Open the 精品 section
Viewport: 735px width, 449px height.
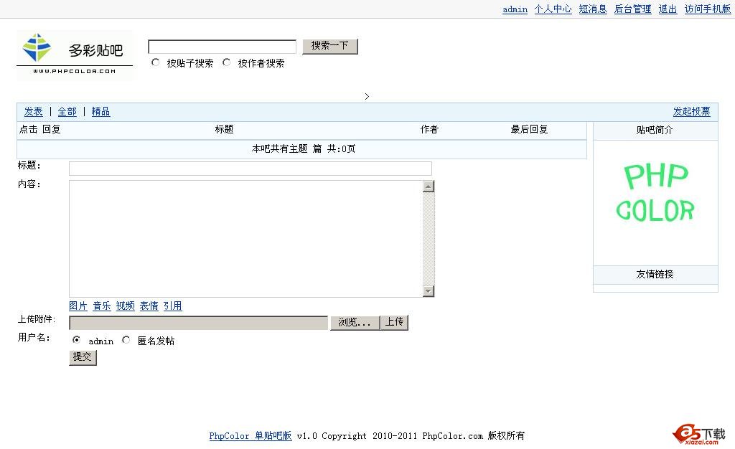click(x=100, y=112)
